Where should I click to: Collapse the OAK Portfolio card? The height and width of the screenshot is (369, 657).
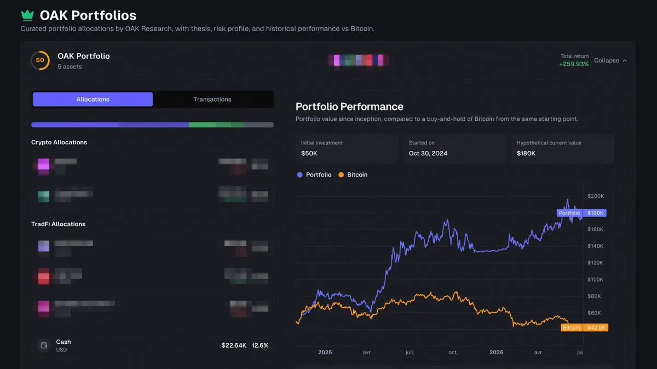pyautogui.click(x=610, y=61)
